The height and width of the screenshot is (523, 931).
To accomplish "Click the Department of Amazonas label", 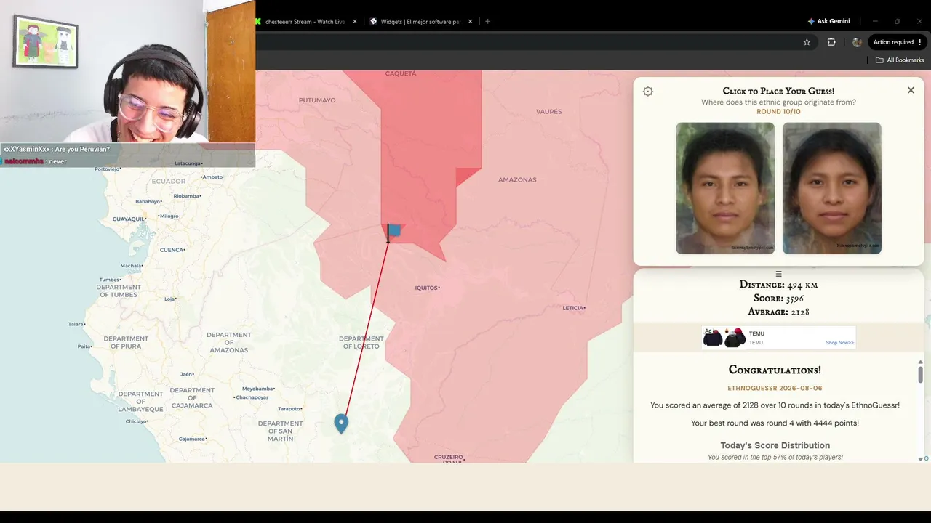I will point(229,342).
